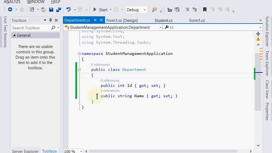Screen dimensions: 272x153
Task: Select the Department.cs tab
Action: (x=77, y=20)
